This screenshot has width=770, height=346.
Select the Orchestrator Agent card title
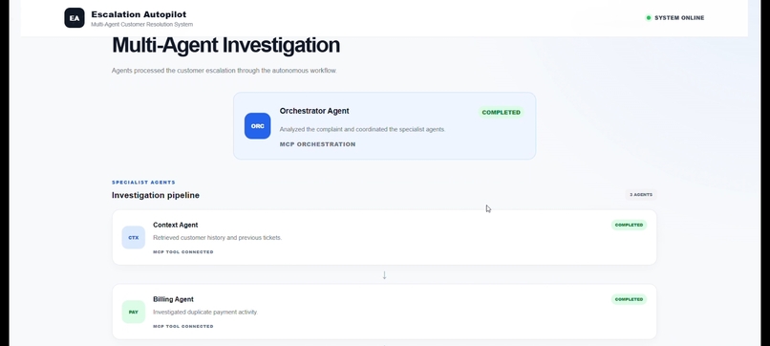pyautogui.click(x=314, y=111)
